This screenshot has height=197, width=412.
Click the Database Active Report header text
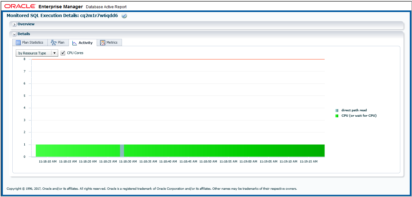(106, 7)
